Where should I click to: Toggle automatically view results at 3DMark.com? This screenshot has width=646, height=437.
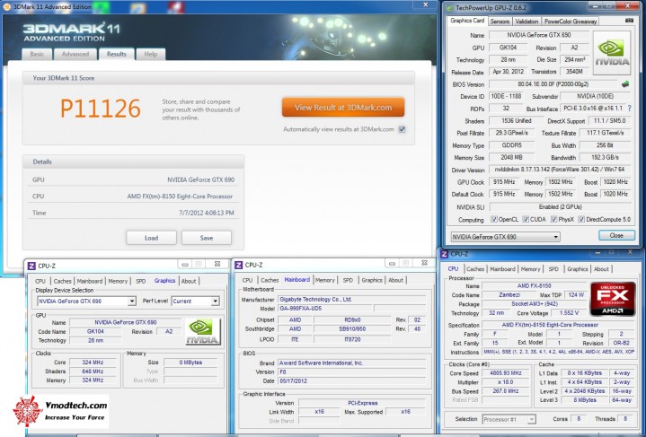pyautogui.click(x=402, y=129)
